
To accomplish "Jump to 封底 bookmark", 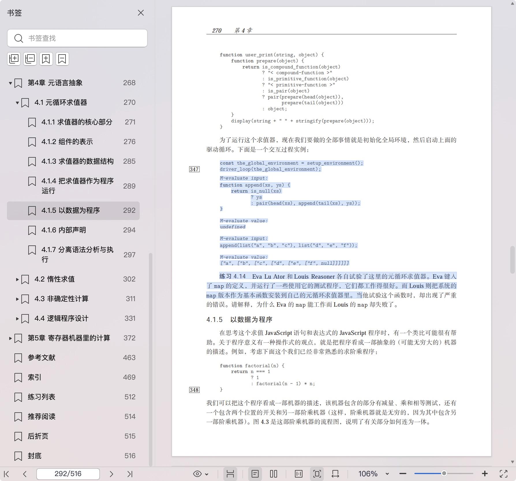I will click(x=73, y=456).
